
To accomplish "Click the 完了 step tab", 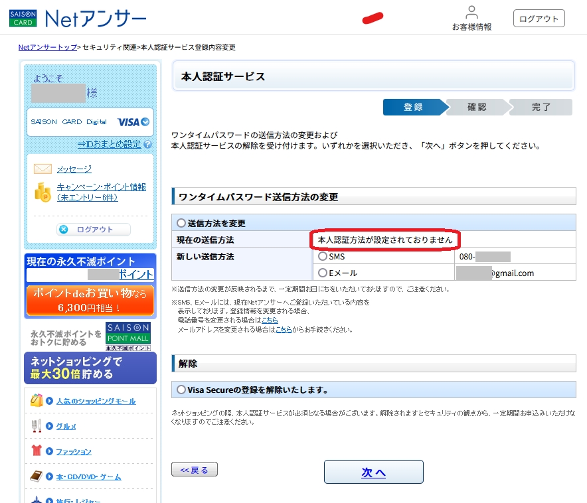I will point(541,107).
